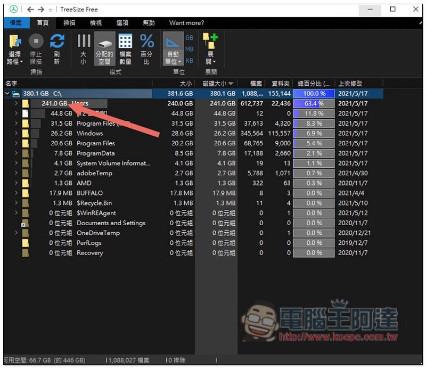Viewport: 426px width, 369px height.
Task: Switch unit to GB
Action: (x=189, y=38)
